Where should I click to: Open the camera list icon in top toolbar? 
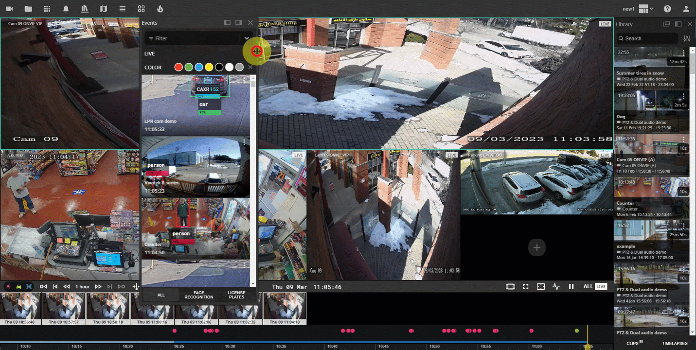[9, 9]
